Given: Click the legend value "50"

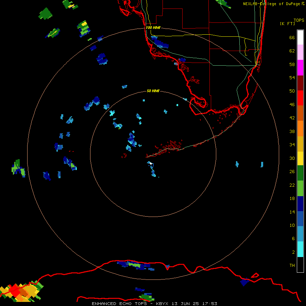Looking at the screenshot, I should [292, 91].
